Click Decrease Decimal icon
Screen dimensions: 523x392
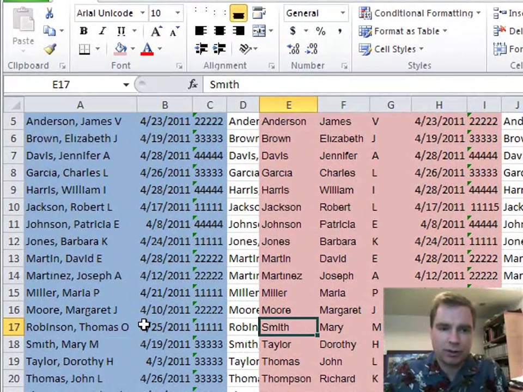click(312, 49)
